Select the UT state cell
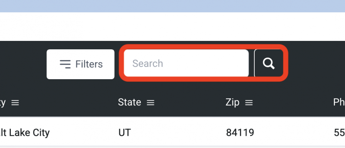The width and height of the screenshot is (345, 148). pyautogui.click(x=124, y=132)
